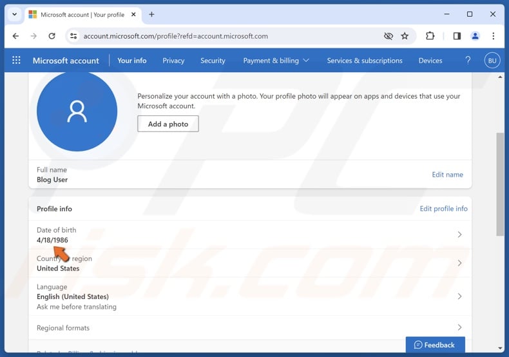Open the Devices tab
The image size is (509, 357).
430,61
